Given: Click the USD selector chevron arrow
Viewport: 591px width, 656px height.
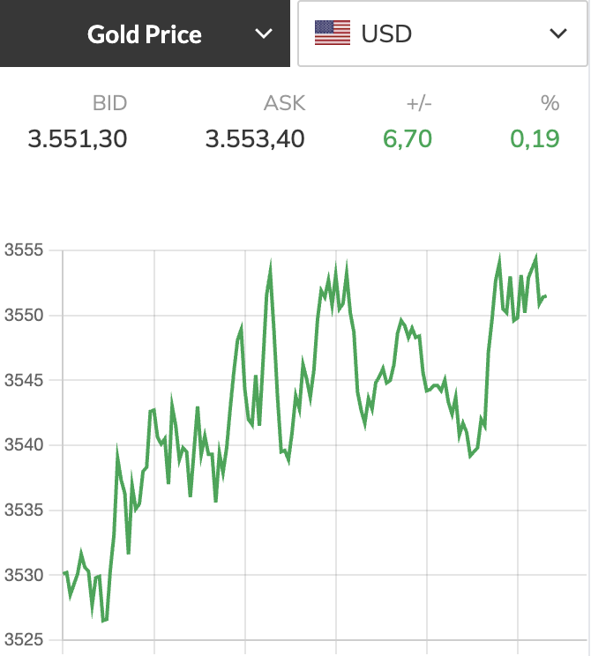Looking at the screenshot, I should [558, 34].
